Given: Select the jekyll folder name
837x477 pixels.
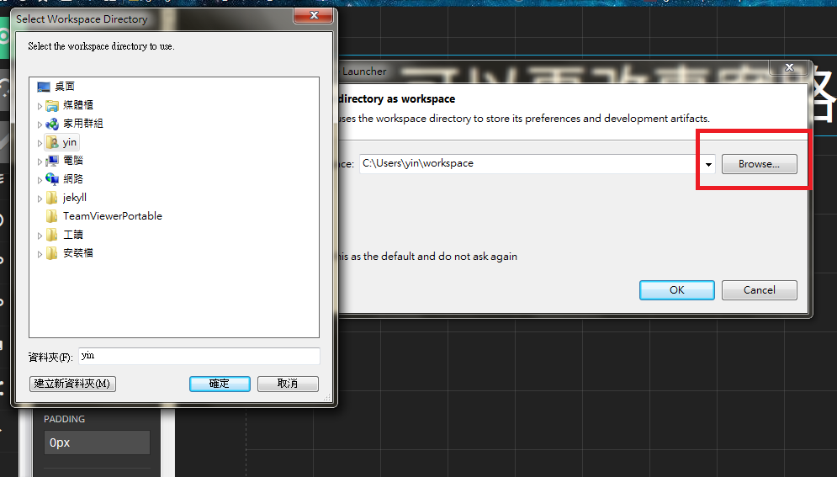Looking at the screenshot, I should pos(75,198).
